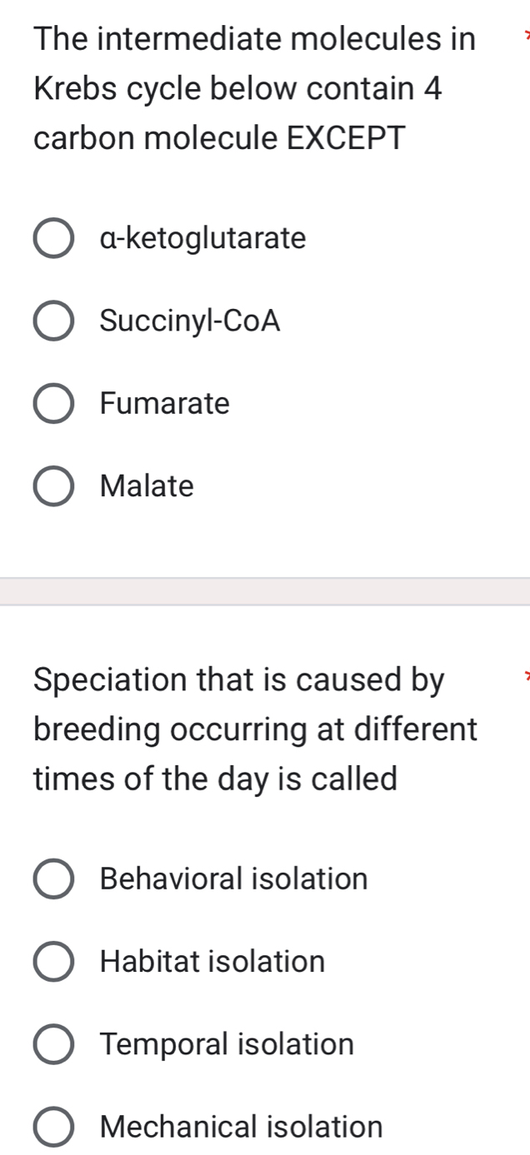Click the Habitat isolation option label text
Screen dimensions: 530x1155
tap(211, 962)
